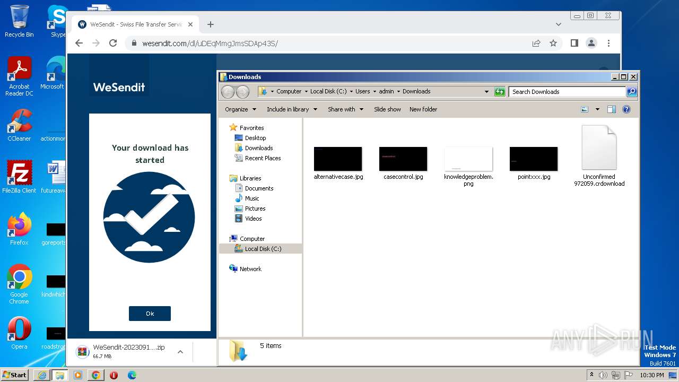Start Slide show in Explorer
The width and height of the screenshot is (679, 382).
point(387,109)
